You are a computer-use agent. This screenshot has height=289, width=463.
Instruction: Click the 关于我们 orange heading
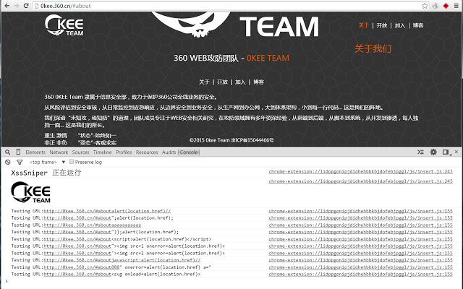[x=373, y=48]
